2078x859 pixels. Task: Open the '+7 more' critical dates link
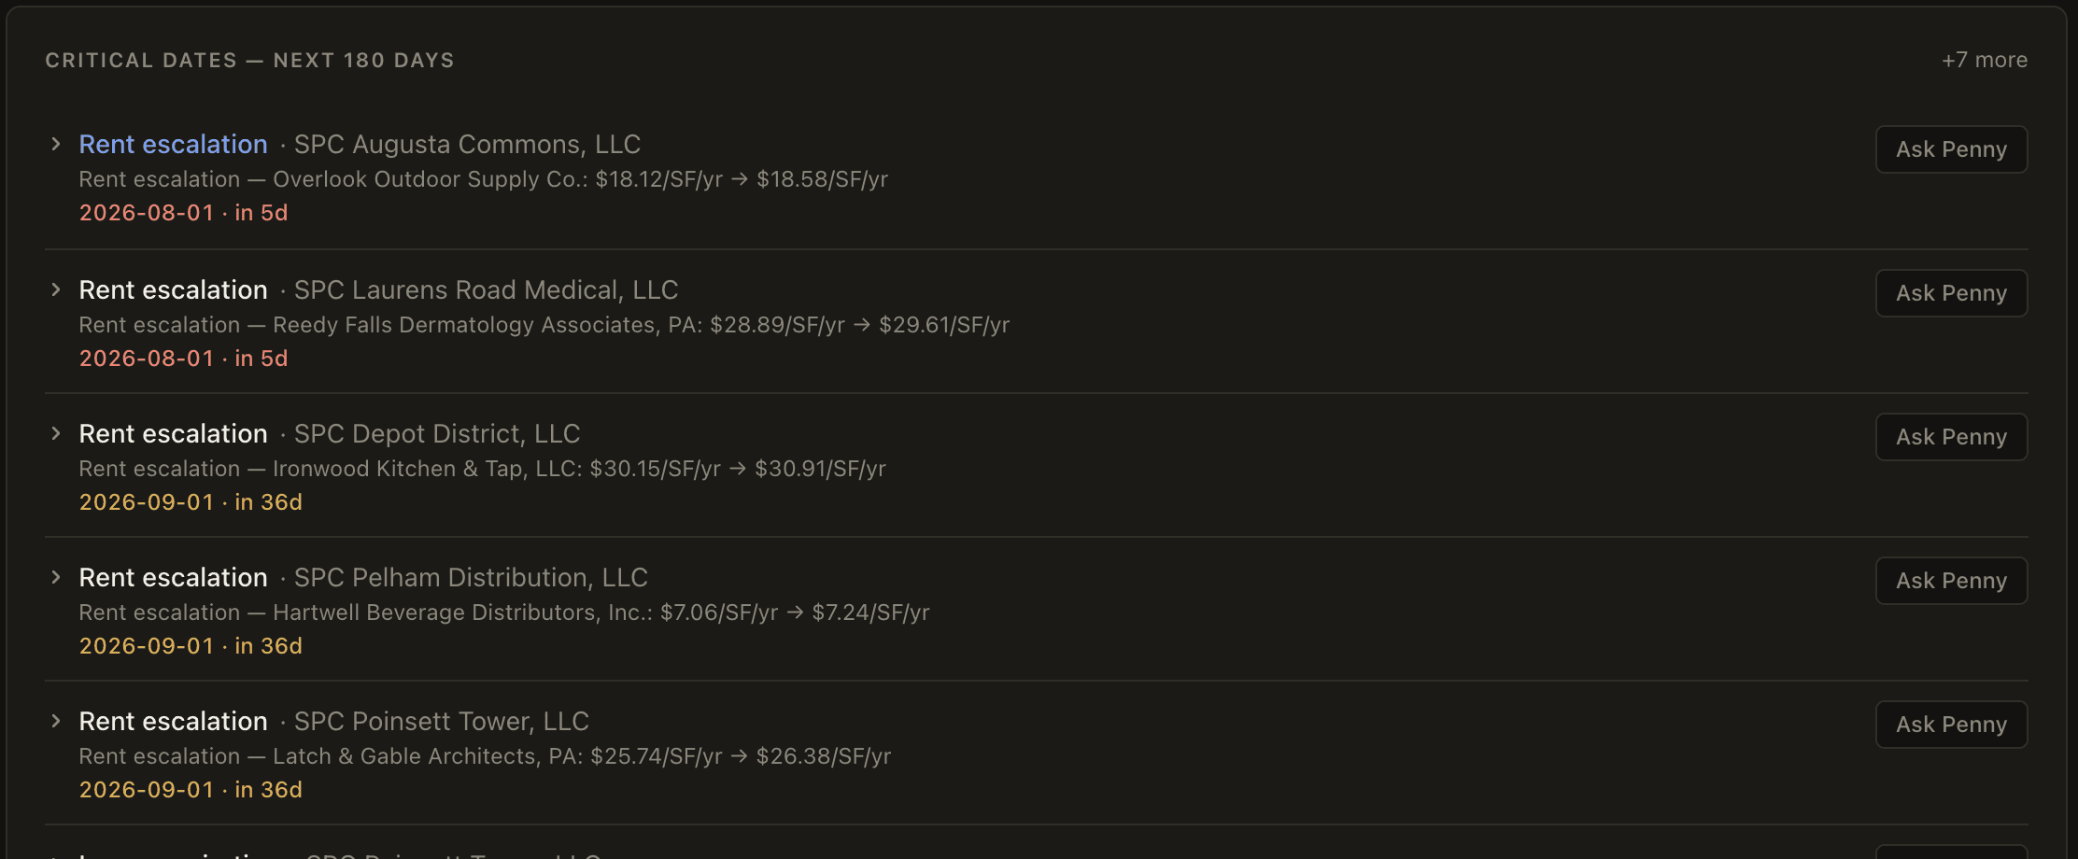point(1985,60)
